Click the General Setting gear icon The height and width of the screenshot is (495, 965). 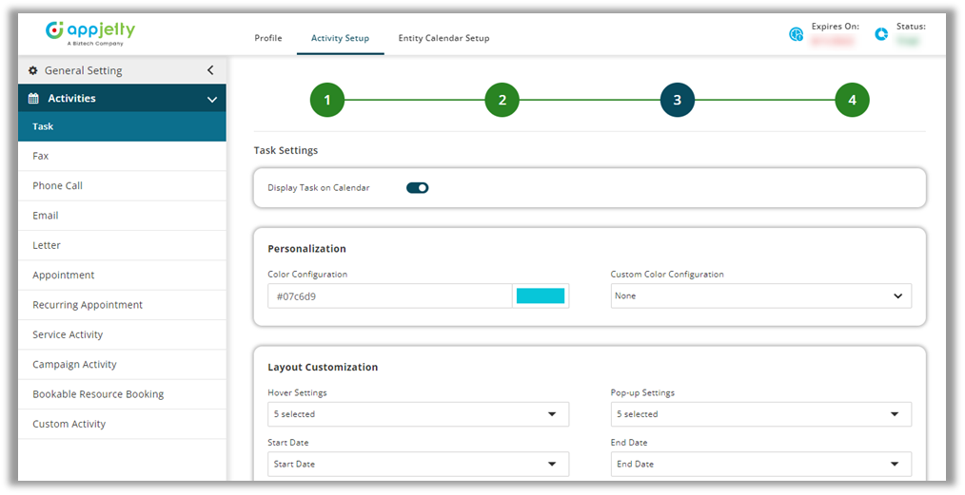[x=33, y=70]
